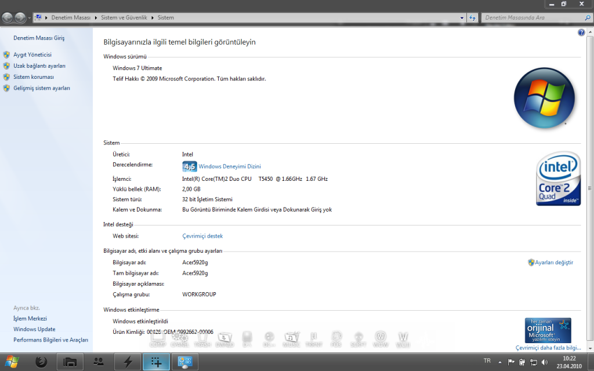Open the two-people taskbar icon
Image resolution: width=594 pixels, height=371 pixels.
(99, 362)
